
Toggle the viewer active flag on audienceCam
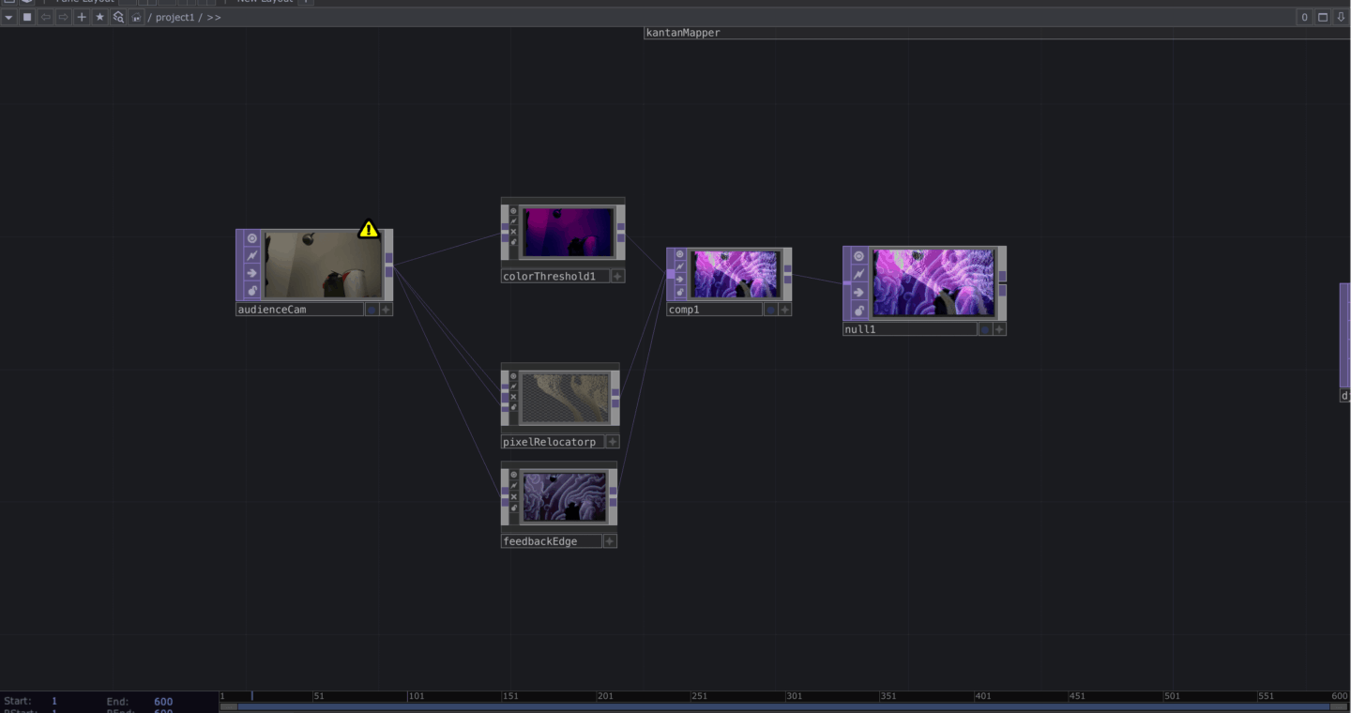point(251,238)
